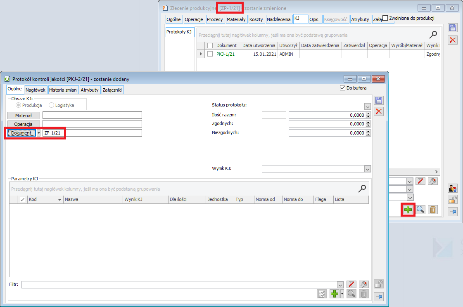Toggle select-all checkbox in Kod column header

click(x=22, y=200)
